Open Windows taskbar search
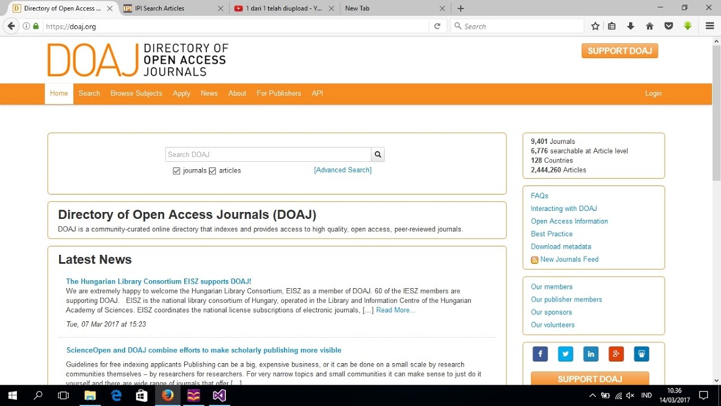Image resolution: width=721 pixels, height=406 pixels. click(38, 395)
